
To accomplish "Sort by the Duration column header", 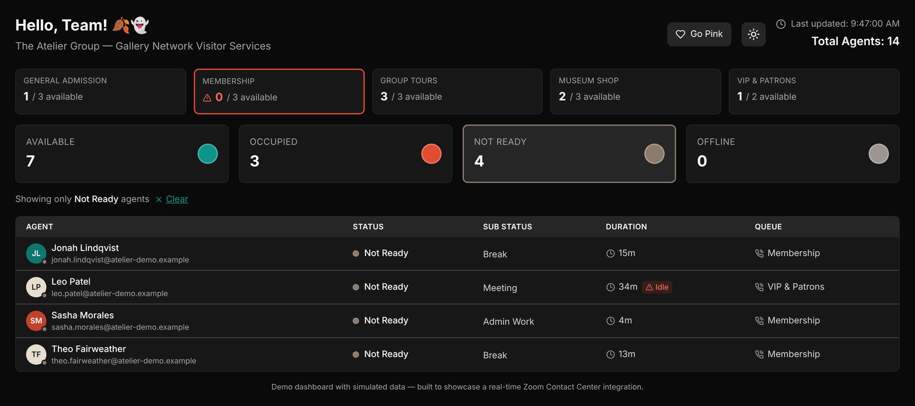I will pos(626,227).
